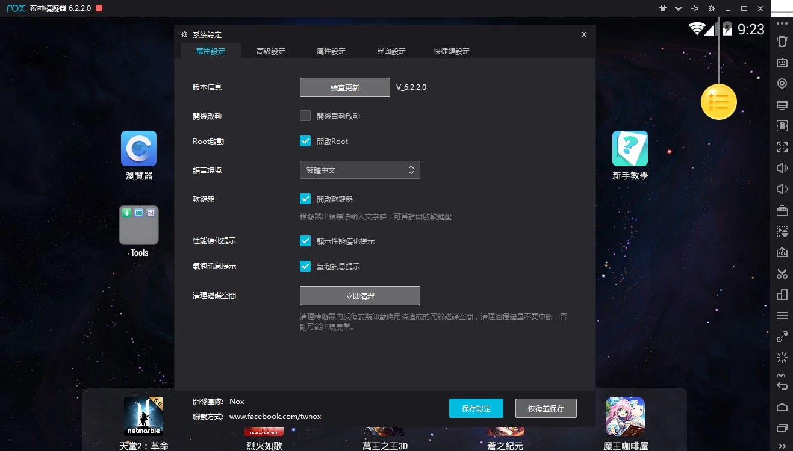The height and width of the screenshot is (451, 793).
Task: Switch to 常用設定 tab
Action: tap(211, 51)
